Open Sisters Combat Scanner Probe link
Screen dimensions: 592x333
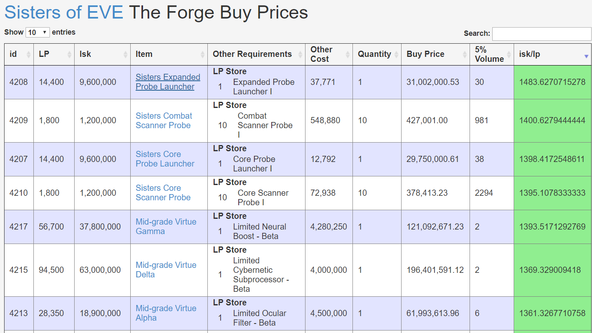pos(164,121)
